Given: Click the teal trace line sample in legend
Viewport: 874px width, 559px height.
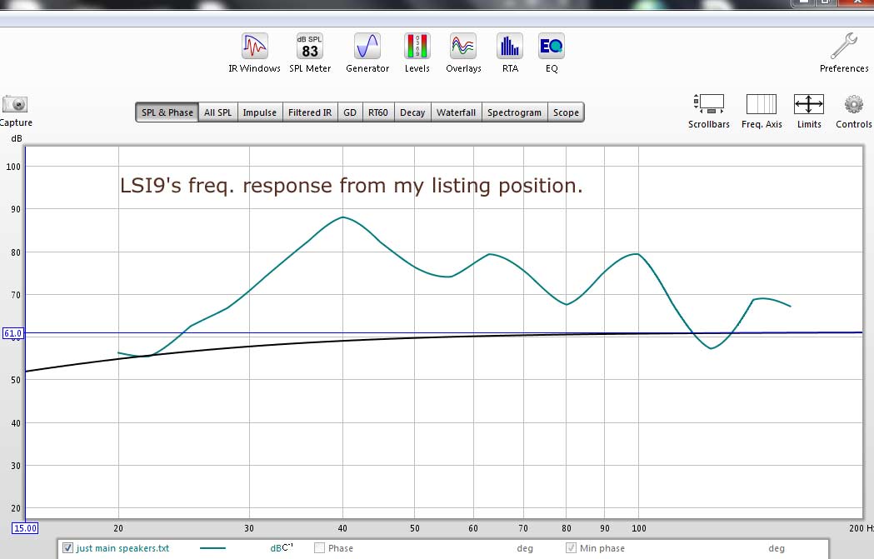Looking at the screenshot, I should [212, 548].
